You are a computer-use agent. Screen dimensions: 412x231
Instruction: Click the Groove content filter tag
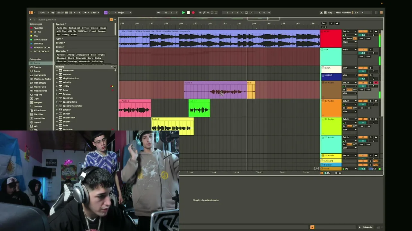pyautogui.click(x=94, y=28)
